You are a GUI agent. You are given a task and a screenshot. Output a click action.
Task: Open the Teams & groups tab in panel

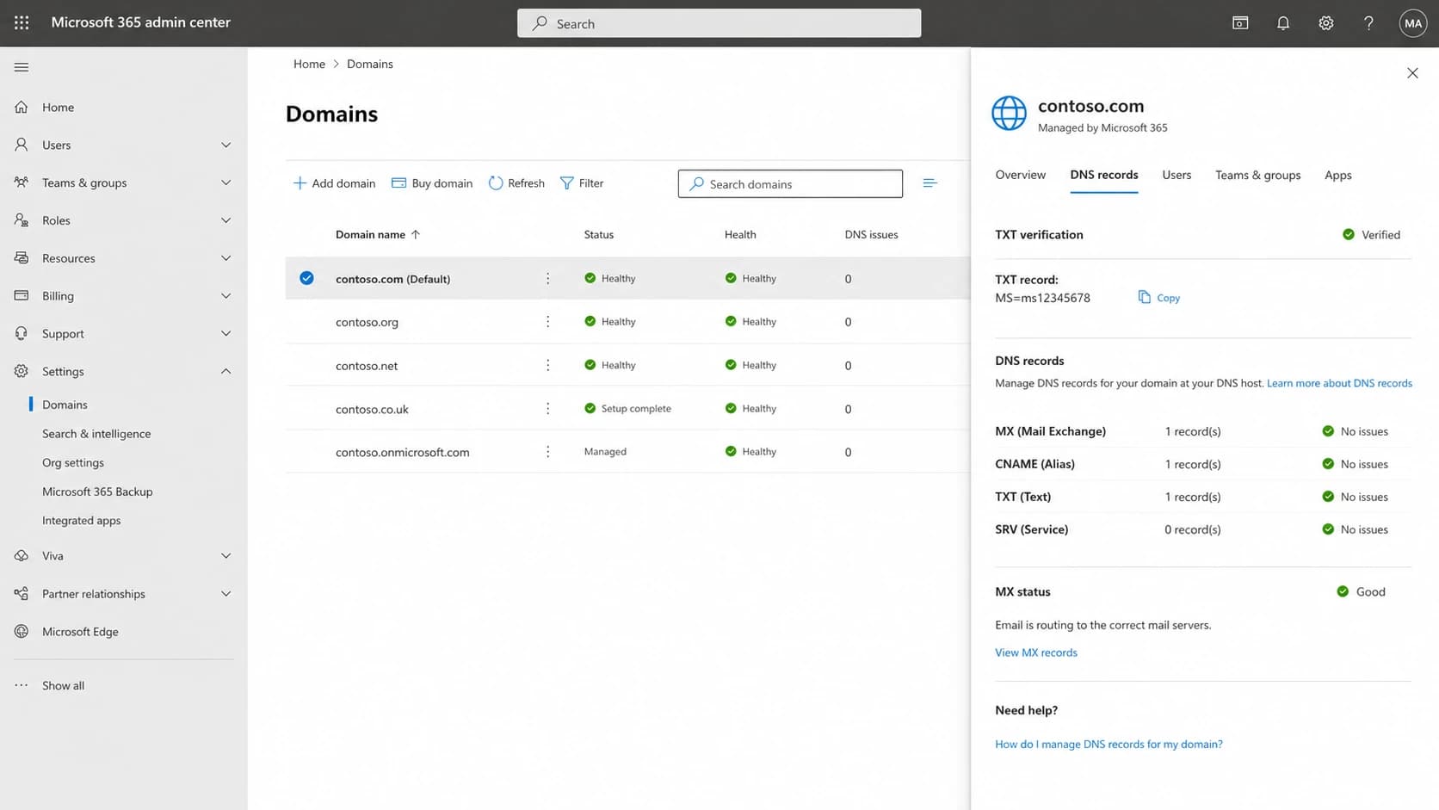click(x=1257, y=175)
